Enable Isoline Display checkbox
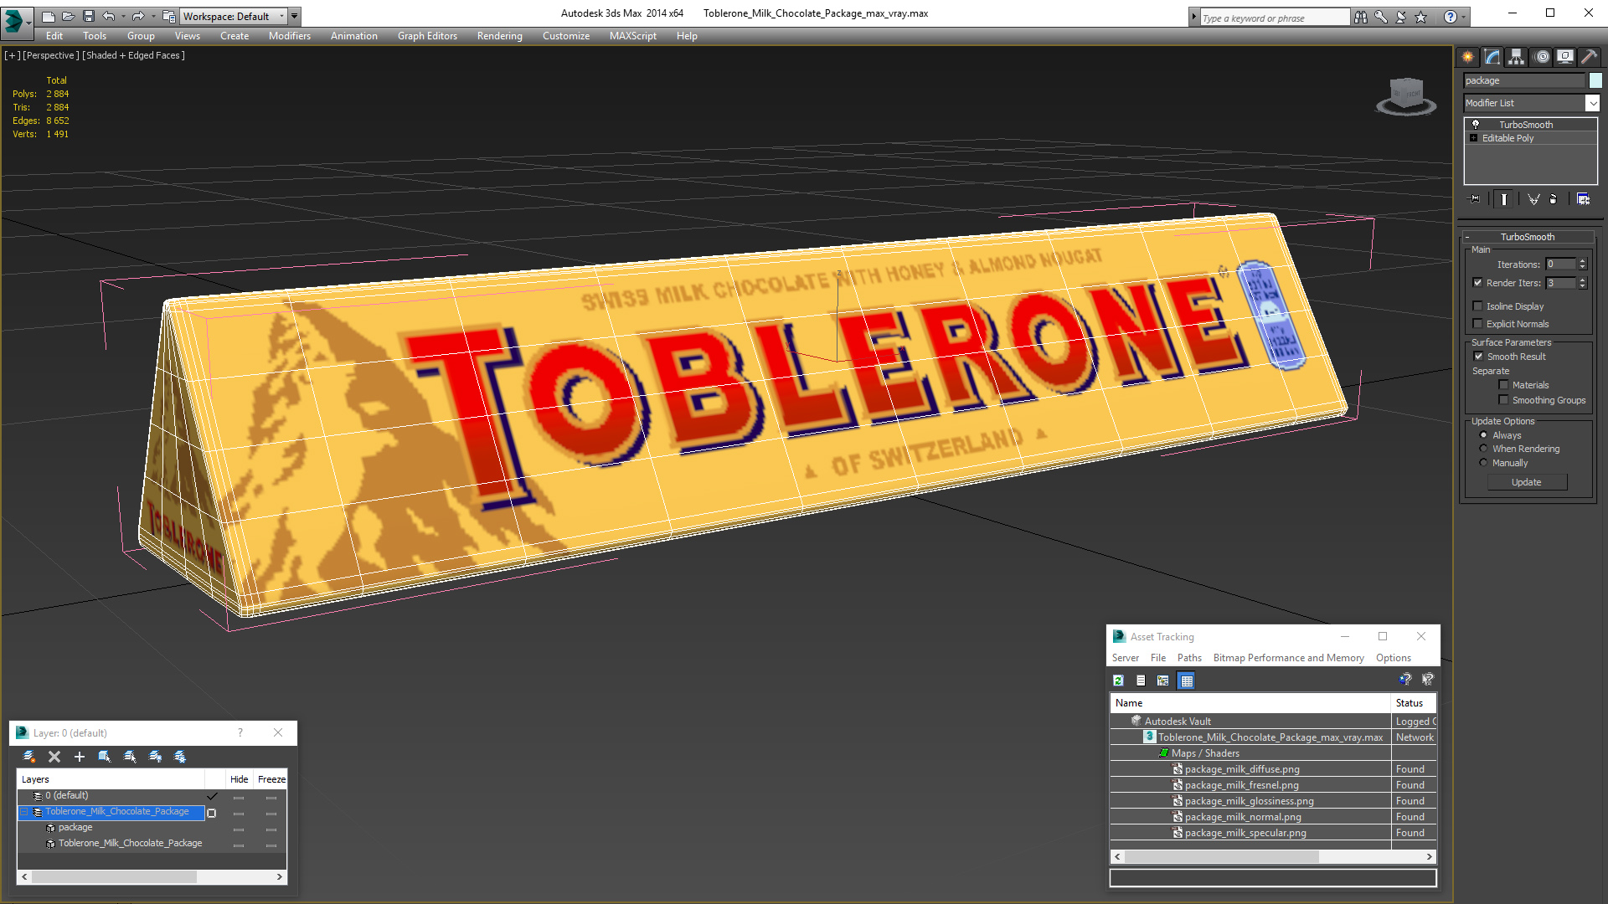The width and height of the screenshot is (1608, 904). tap(1478, 306)
